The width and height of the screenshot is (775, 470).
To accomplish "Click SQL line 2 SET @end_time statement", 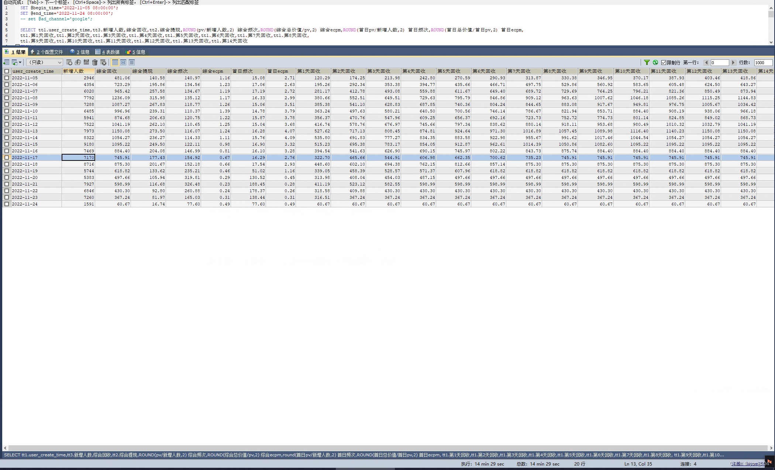I will pyautogui.click(x=67, y=13).
